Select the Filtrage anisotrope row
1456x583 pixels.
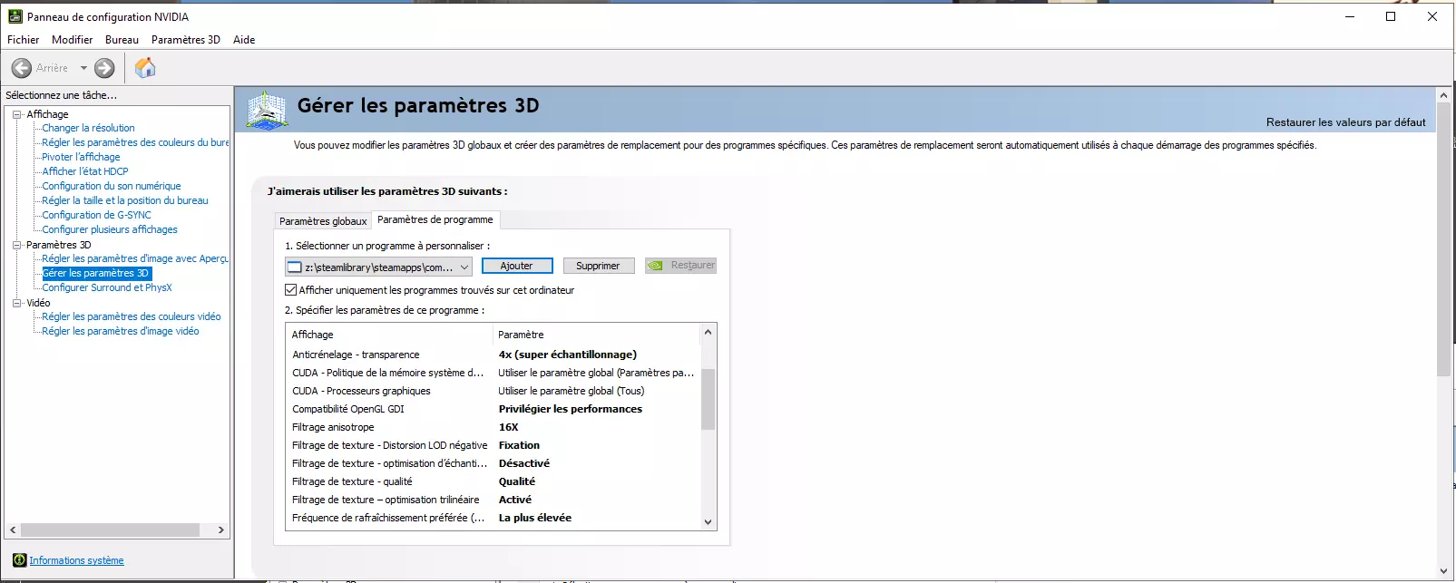pos(493,427)
